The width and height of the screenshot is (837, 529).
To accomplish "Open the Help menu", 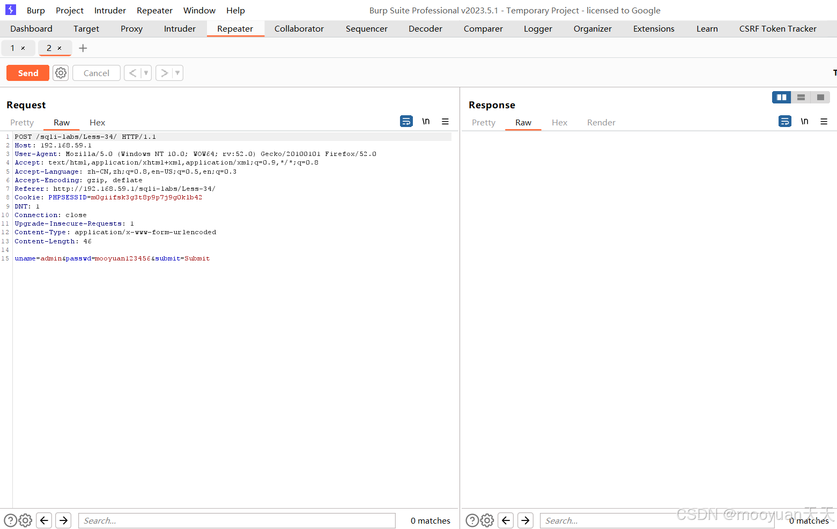I will pyautogui.click(x=235, y=10).
